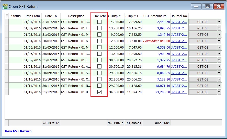The height and width of the screenshot is (139, 227).
Task: Expand GST-03 dropdown arrow in the first row
Action: click(219, 22)
